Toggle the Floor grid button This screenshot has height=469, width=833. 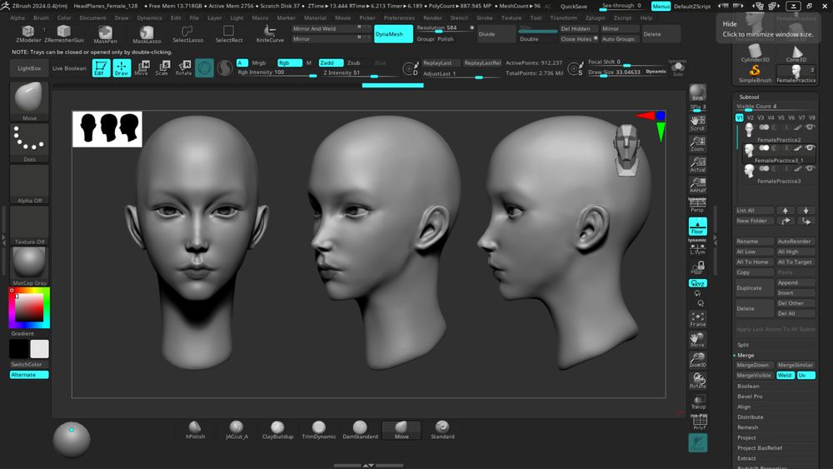pos(697,227)
